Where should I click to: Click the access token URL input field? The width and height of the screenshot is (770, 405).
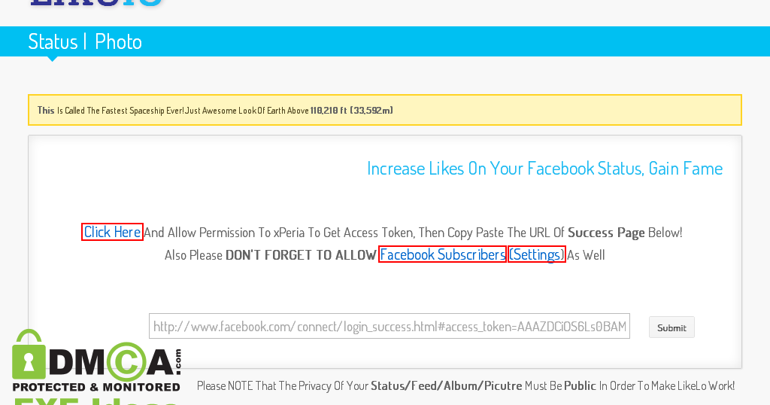pyautogui.click(x=390, y=327)
